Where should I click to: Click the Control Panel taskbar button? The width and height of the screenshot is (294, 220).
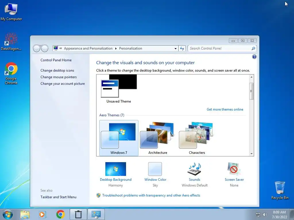pos(96,214)
